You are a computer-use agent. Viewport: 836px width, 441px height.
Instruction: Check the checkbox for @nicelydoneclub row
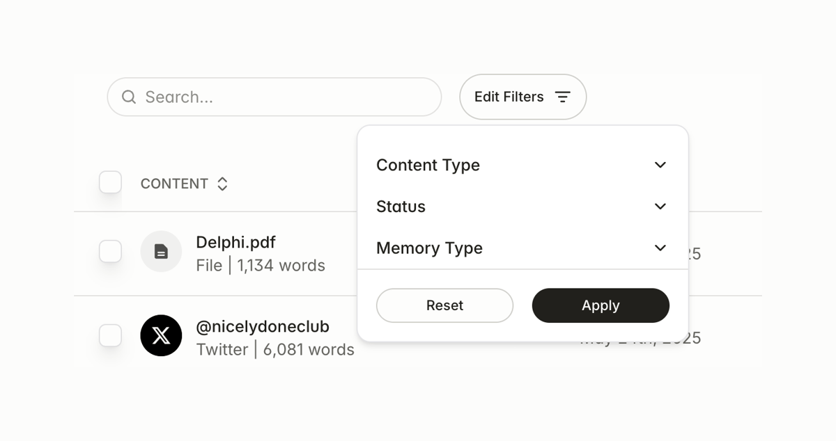(x=110, y=335)
